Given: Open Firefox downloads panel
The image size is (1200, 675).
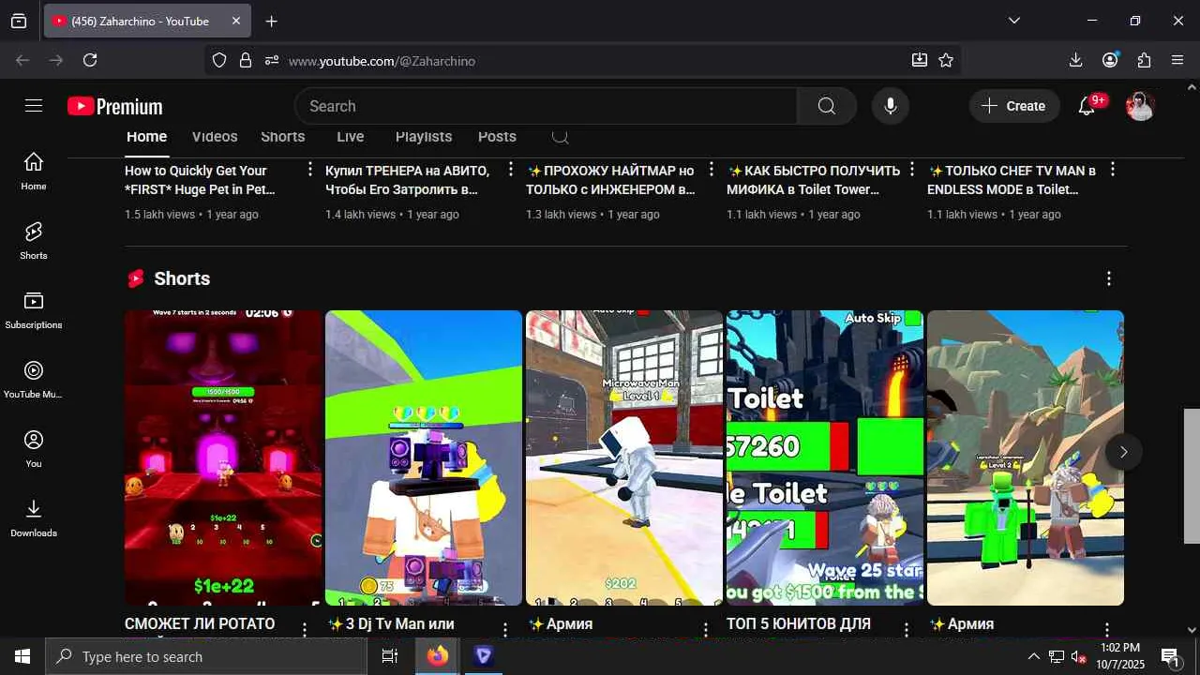Looking at the screenshot, I should (1075, 60).
